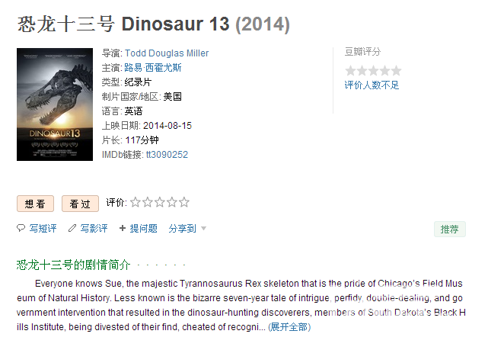Click the 写影评 review link

(x=94, y=229)
